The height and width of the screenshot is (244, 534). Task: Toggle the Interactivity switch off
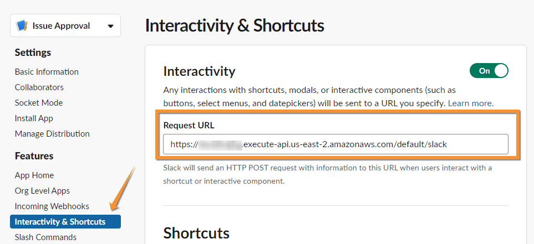click(489, 71)
